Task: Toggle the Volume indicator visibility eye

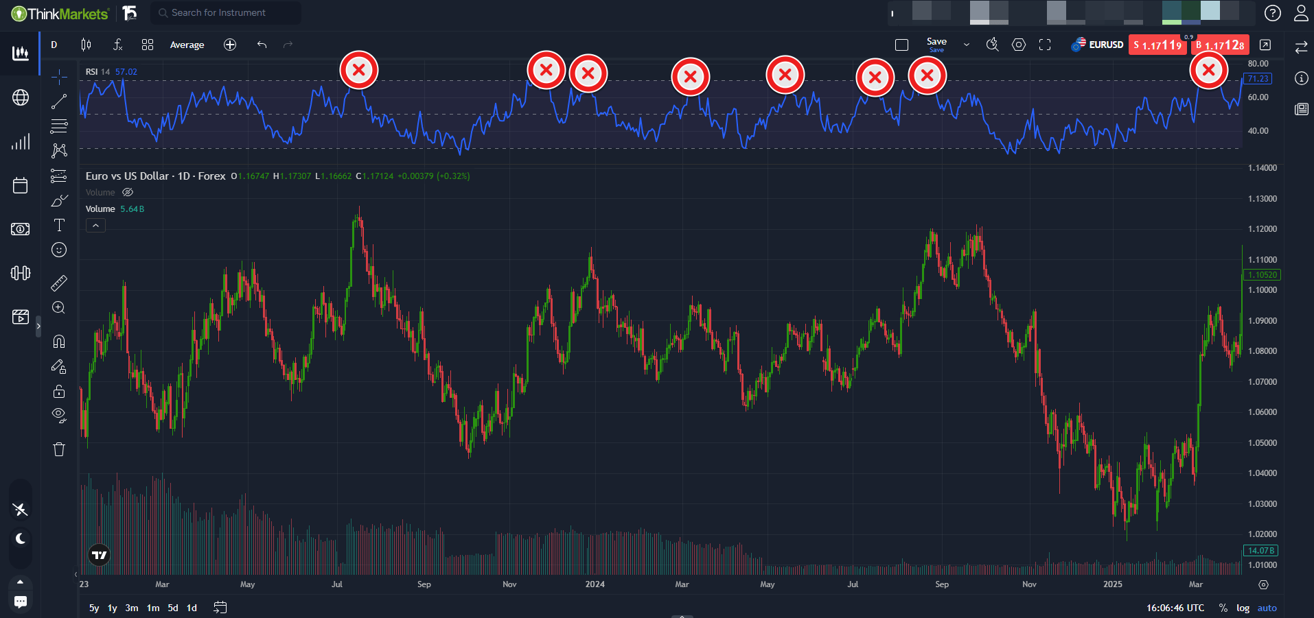Action: click(128, 192)
